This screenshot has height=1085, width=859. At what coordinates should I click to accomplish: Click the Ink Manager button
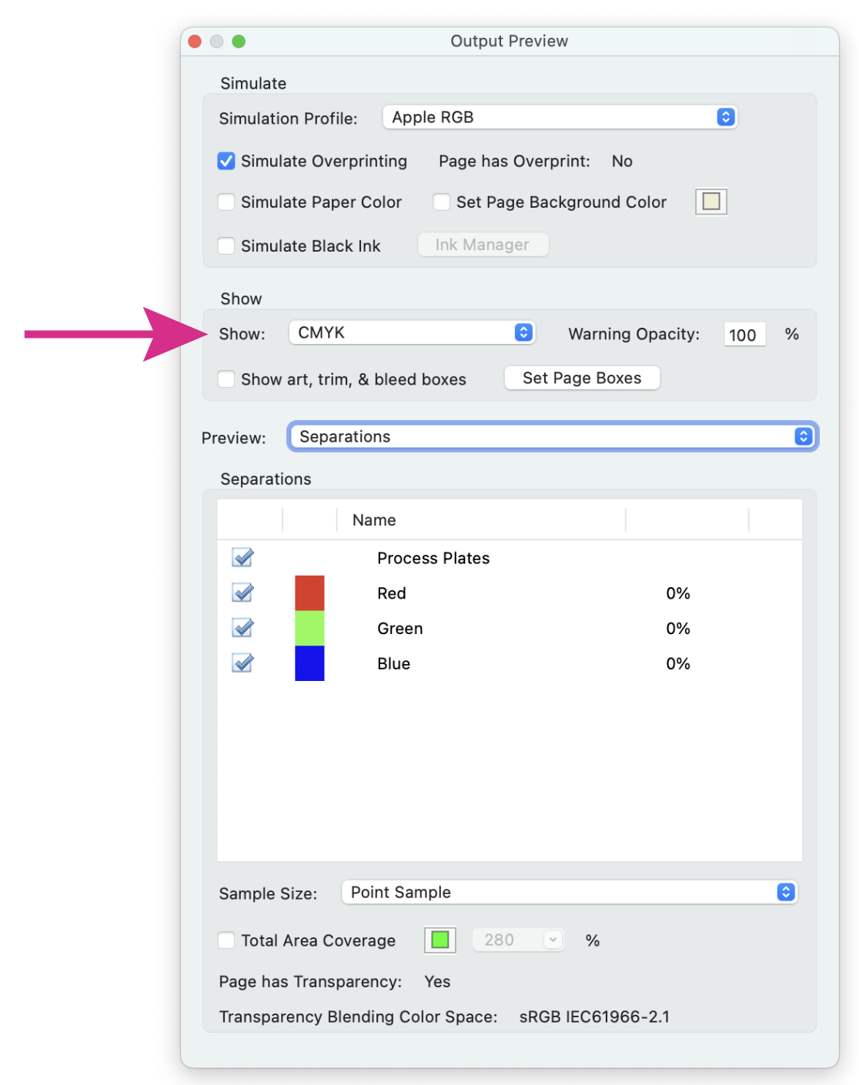483,244
